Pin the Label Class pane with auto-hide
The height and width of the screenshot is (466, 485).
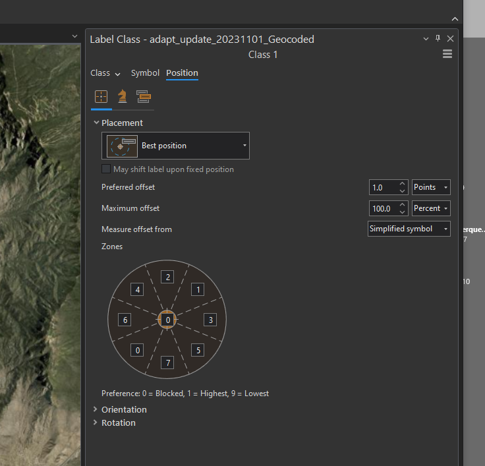[x=438, y=39]
